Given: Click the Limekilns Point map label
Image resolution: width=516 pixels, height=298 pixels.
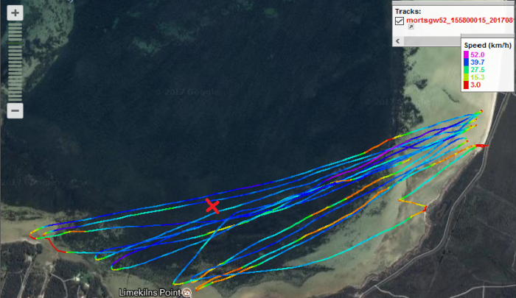Looking at the screenshot, I should click(150, 293).
